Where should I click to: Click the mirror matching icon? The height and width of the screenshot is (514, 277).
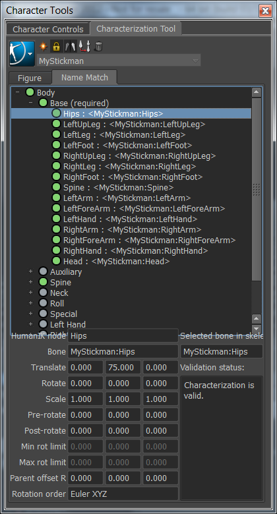[x=70, y=47]
